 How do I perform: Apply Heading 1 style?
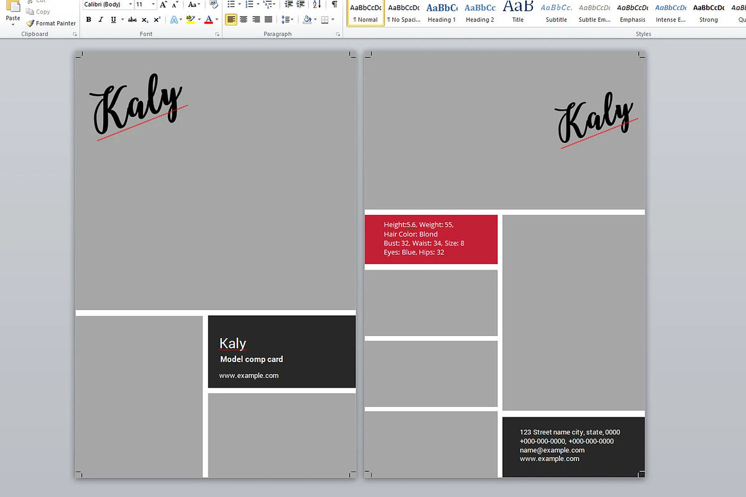click(441, 12)
